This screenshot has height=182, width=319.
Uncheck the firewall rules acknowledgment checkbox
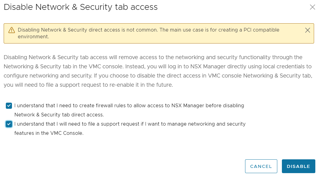(x=9, y=106)
